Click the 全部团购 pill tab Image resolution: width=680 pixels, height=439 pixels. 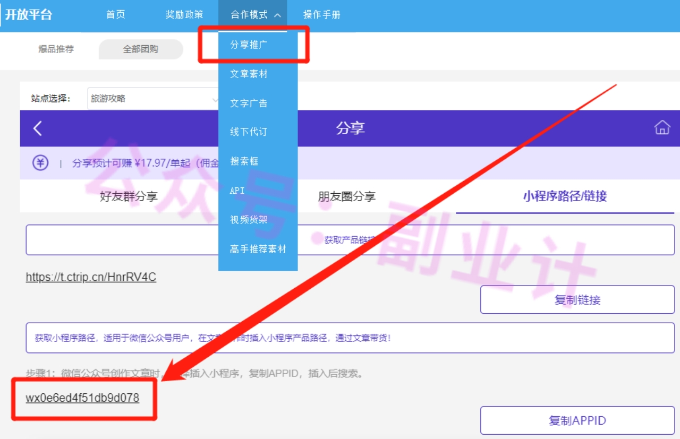pyautogui.click(x=141, y=49)
